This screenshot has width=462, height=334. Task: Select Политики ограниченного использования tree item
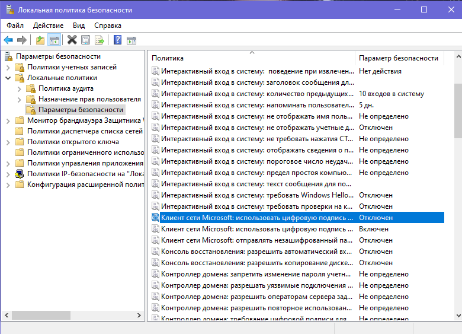click(85, 152)
